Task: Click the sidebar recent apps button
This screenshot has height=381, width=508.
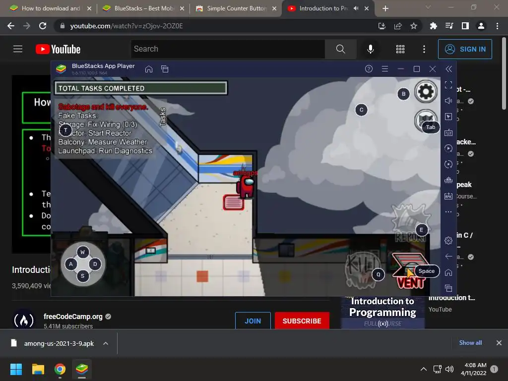Action: click(x=448, y=288)
